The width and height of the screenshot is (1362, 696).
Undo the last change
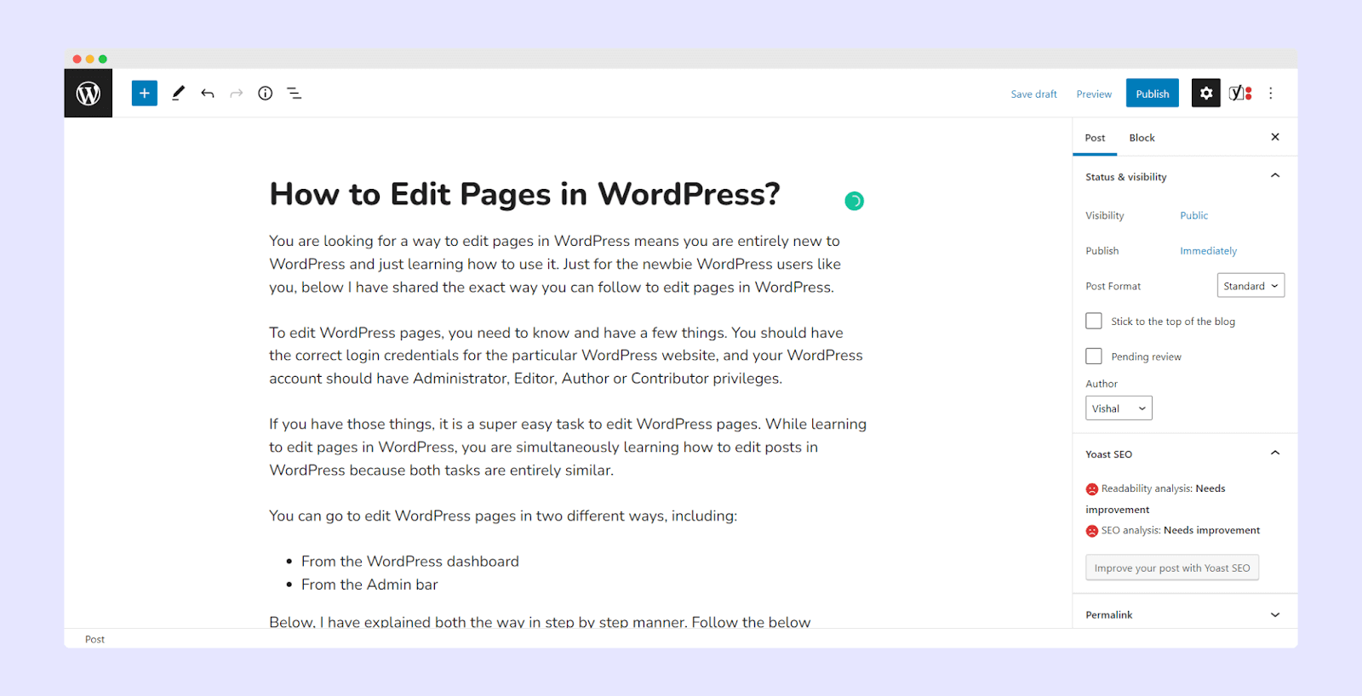click(208, 94)
